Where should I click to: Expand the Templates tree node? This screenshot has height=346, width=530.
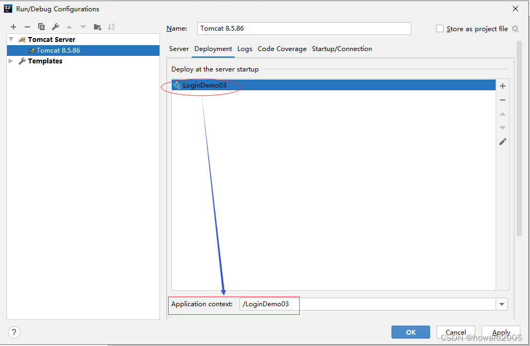point(11,61)
